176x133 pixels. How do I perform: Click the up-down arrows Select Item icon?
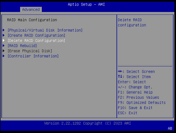pos(120,76)
